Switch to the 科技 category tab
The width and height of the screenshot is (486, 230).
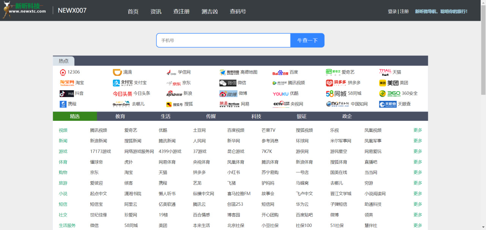coord(256,116)
